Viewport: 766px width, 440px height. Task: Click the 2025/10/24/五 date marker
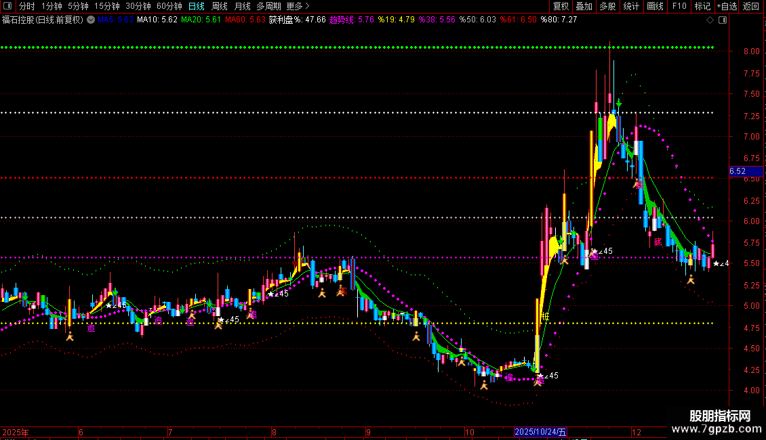pyautogui.click(x=540, y=432)
